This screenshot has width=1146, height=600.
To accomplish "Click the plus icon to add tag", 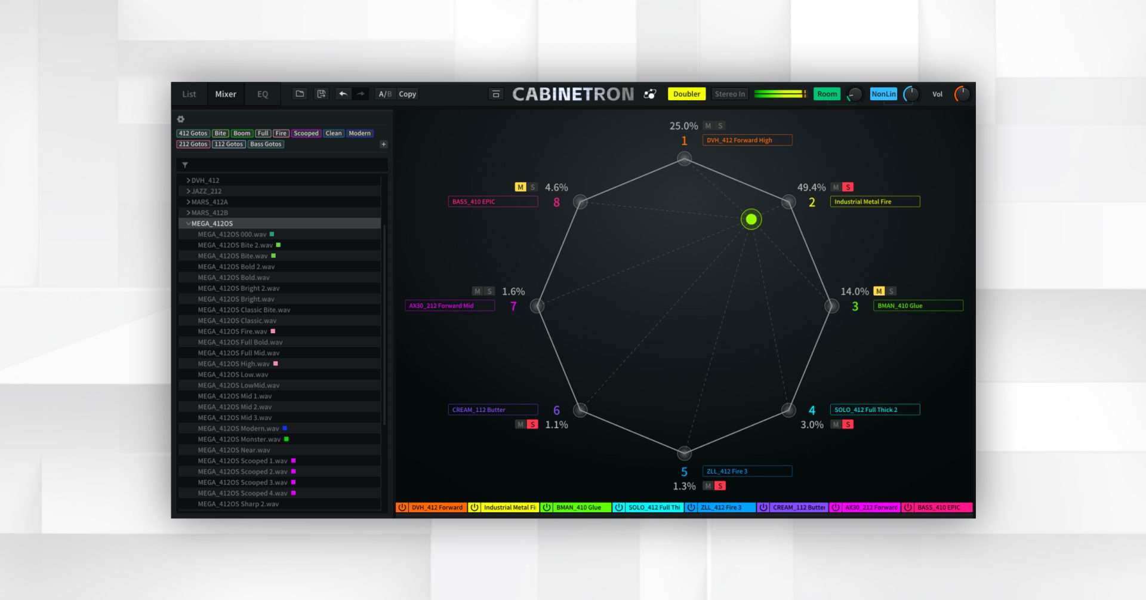I will click(x=384, y=144).
